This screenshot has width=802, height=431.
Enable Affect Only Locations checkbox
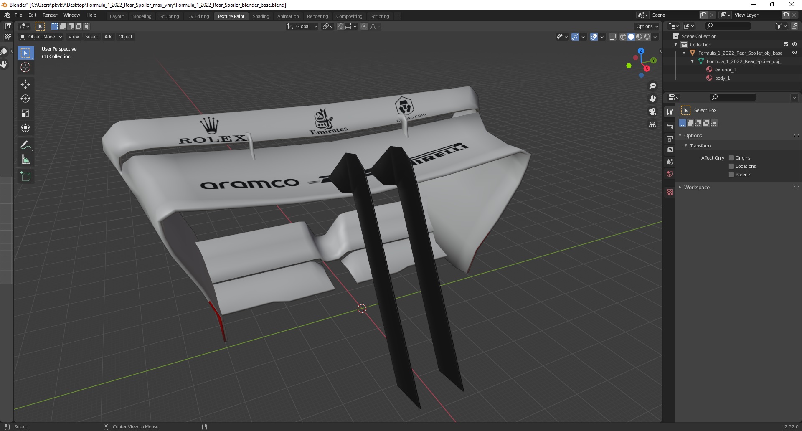click(x=731, y=166)
